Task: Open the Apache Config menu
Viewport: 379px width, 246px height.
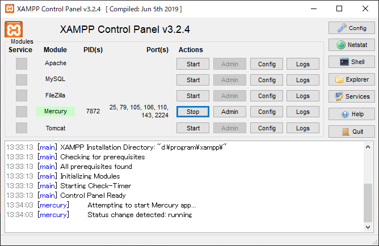Action: tap(267, 64)
